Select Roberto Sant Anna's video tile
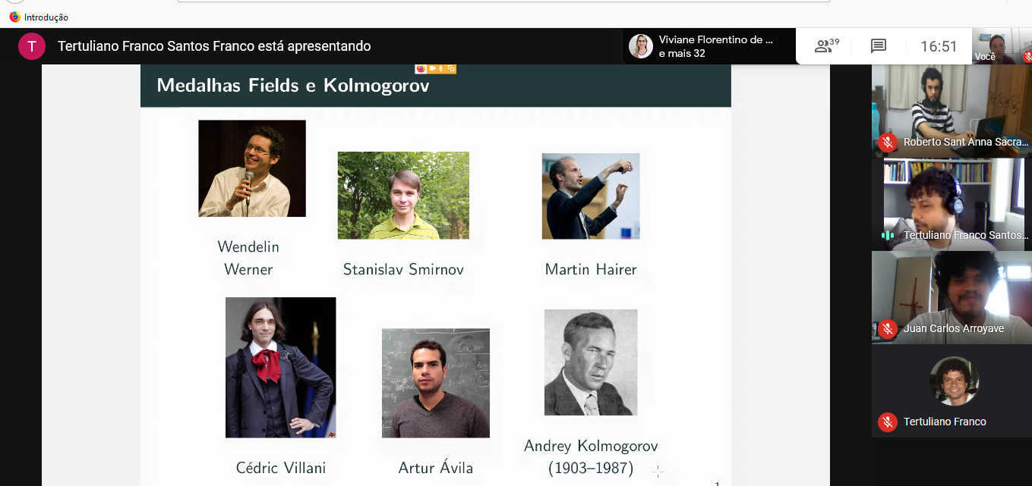The height and width of the screenshot is (486, 1032). (952, 111)
